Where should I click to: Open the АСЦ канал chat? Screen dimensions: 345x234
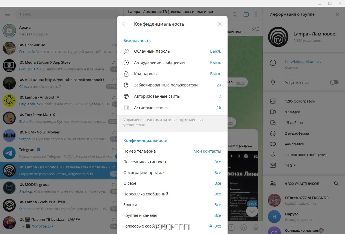click(59, 83)
